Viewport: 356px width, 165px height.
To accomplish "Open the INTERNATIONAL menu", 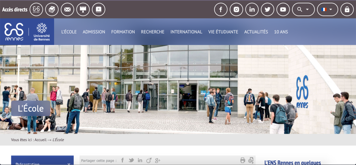I will [x=186, y=32].
